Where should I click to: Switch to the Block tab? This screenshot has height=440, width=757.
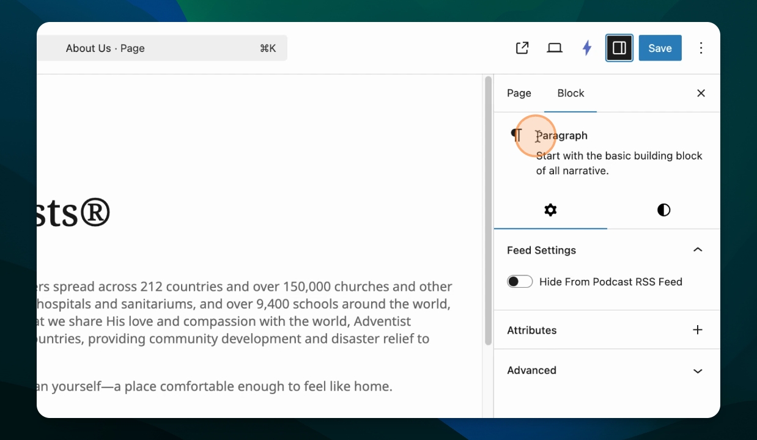tap(571, 93)
